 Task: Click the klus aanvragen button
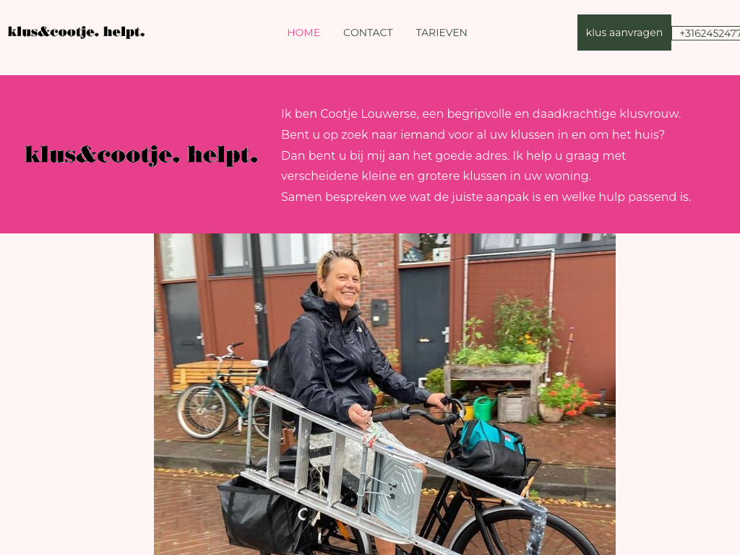point(624,33)
